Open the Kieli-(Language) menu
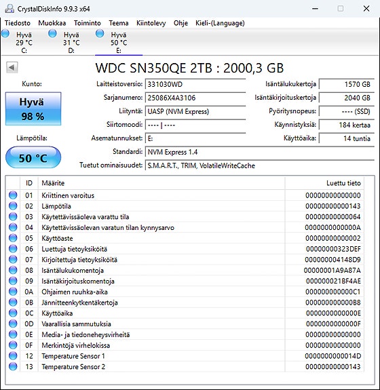 click(x=220, y=23)
